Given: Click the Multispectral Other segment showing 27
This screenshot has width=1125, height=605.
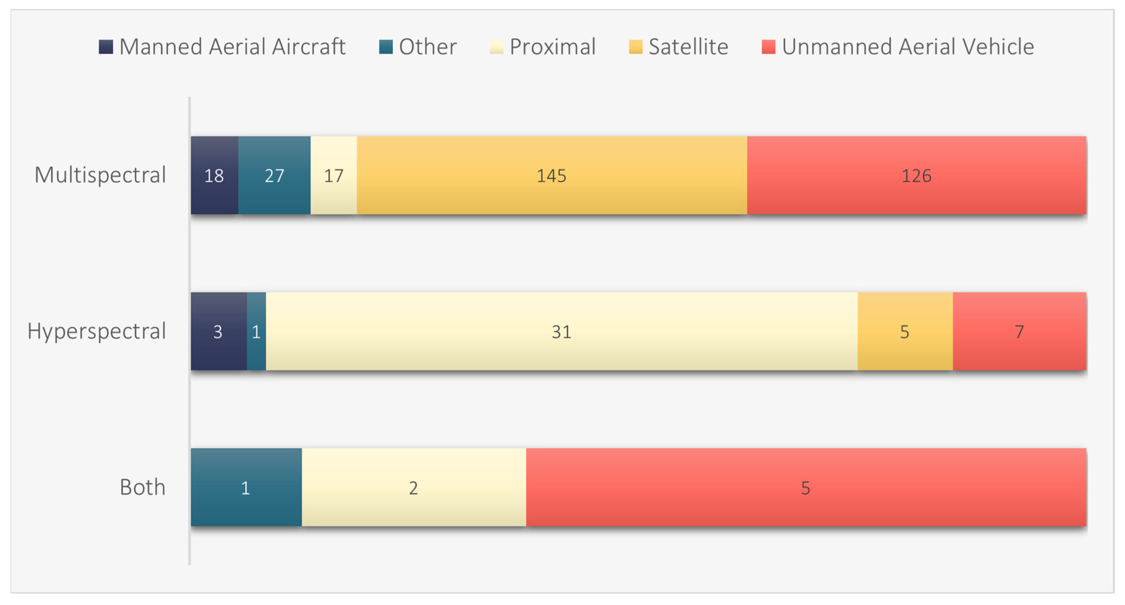Looking at the screenshot, I should coord(274,175).
